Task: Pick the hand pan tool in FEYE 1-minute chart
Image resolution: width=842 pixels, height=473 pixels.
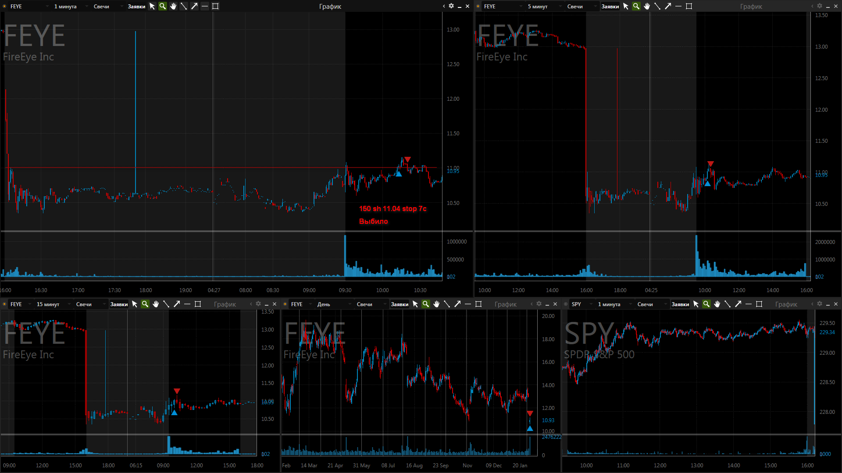Action: [x=173, y=6]
